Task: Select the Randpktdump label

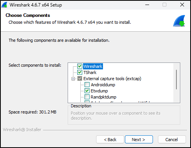Action: [x=103, y=97]
